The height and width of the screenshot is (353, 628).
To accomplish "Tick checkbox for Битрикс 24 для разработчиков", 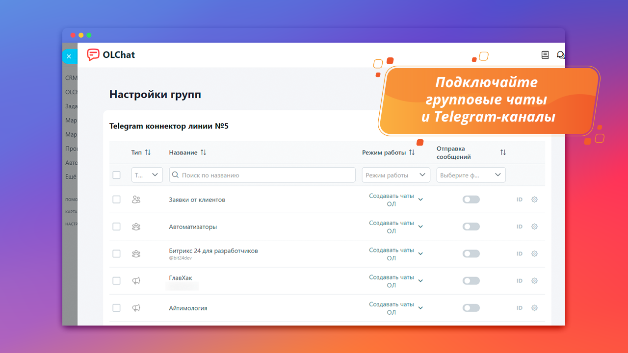I will coord(116,253).
